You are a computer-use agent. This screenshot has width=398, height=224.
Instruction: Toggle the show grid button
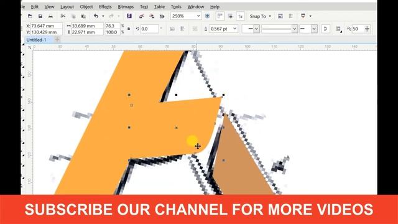pyautogui.click(x=230, y=16)
